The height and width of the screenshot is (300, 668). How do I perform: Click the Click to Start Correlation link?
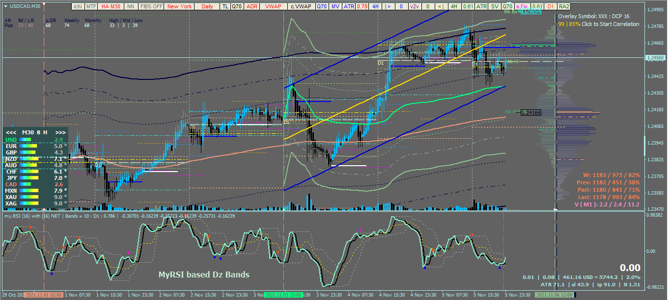[611, 24]
